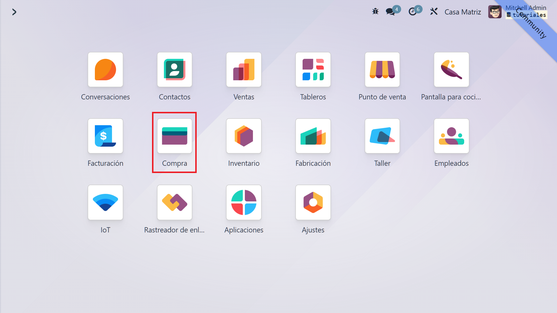Expand the left sidebar chevron
This screenshot has width=557, height=313.
14,12
